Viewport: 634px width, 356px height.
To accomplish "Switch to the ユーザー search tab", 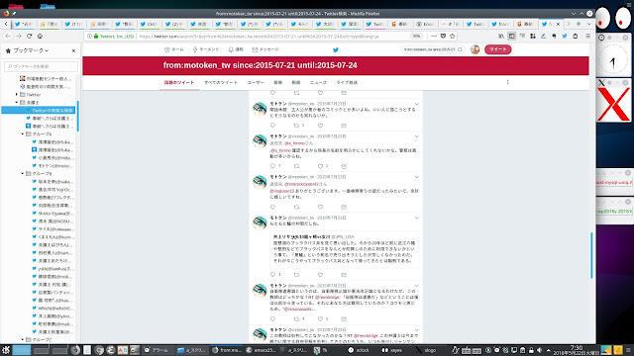I will (x=256, y=82).
